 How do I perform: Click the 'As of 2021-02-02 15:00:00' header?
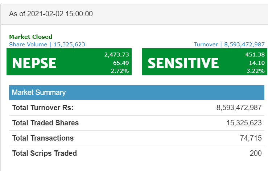point(51,14)
